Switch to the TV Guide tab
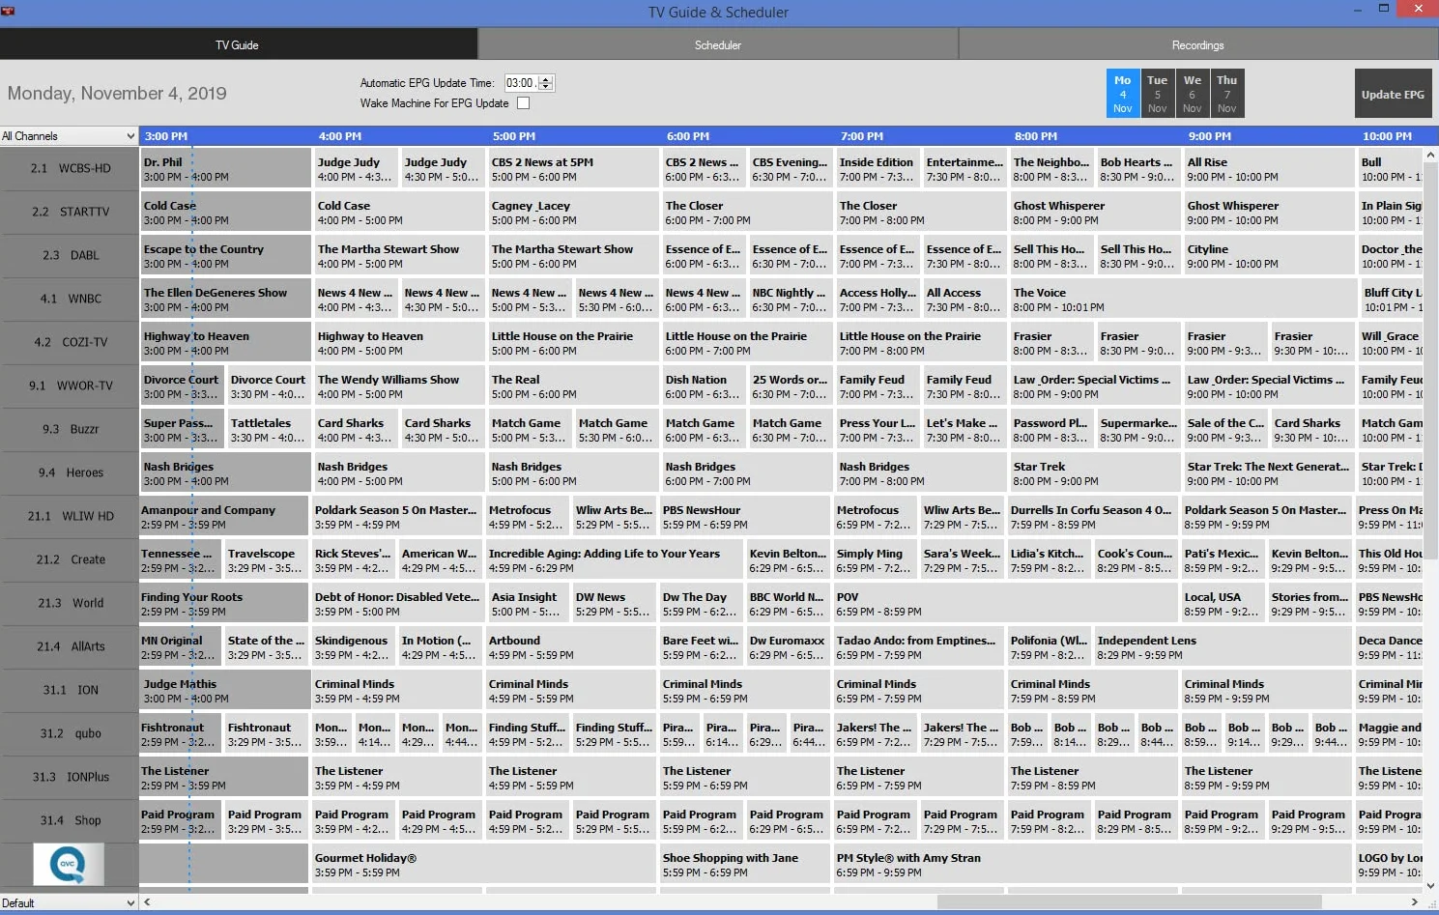The image size is (1439, 915). pyautogui.click(x=238, y=44)
